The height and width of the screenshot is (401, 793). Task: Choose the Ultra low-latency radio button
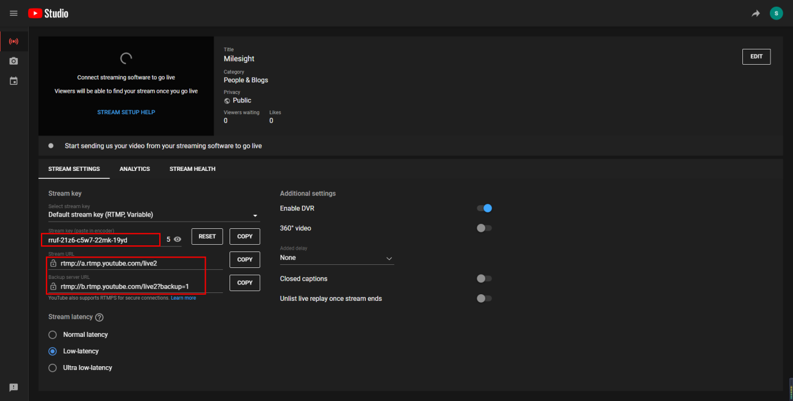click(53, 368)
